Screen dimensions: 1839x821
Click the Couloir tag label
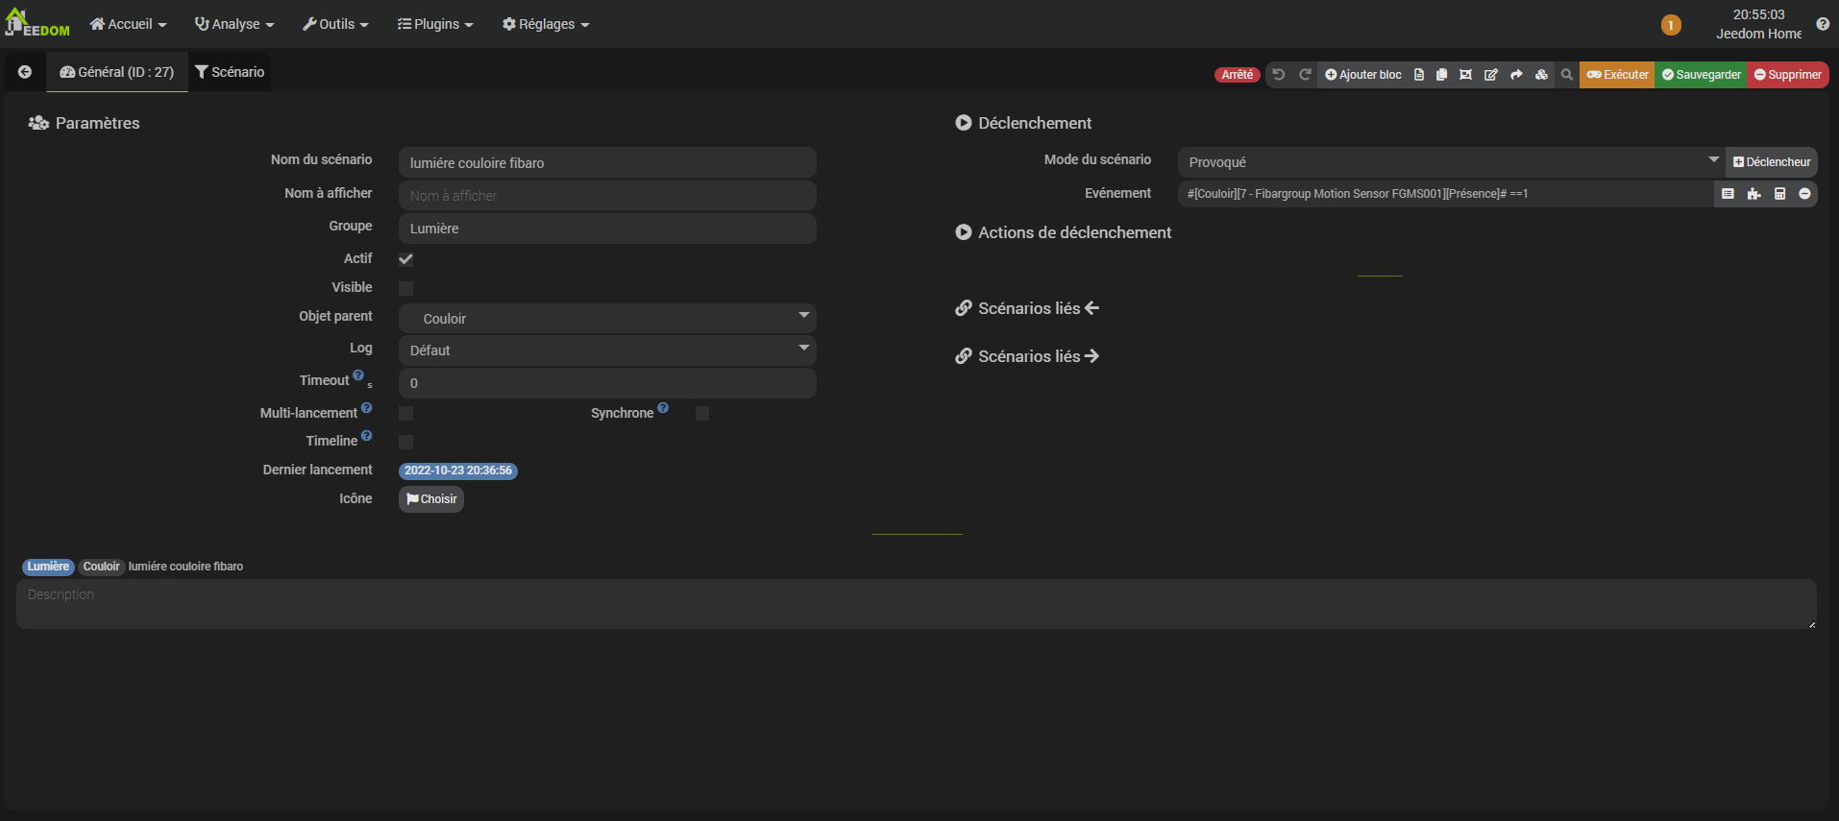[x=101, y=567]
